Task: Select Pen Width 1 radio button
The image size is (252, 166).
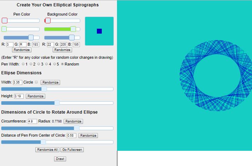Action: (23, 64)
